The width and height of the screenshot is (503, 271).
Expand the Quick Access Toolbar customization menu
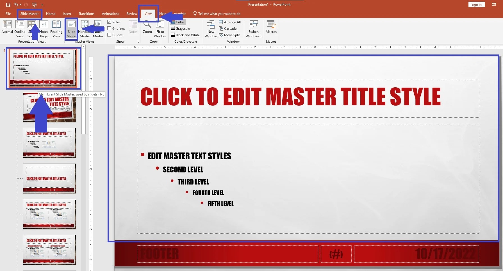point(42,4)
